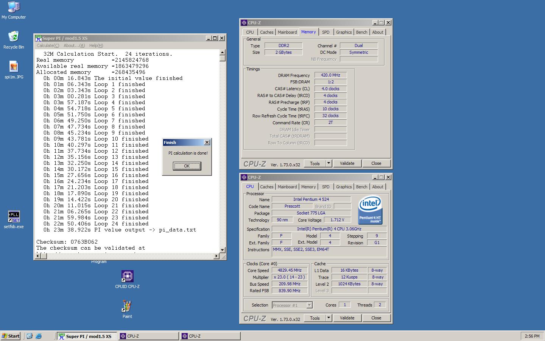Click Tools button in lower CPU-Z window

[315, 318]
